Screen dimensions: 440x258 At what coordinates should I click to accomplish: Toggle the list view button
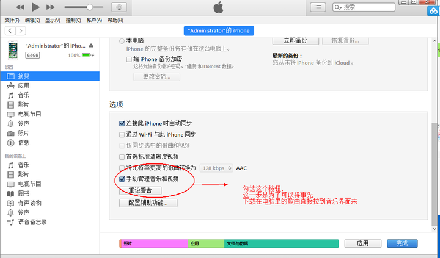[x=318, y=7]
